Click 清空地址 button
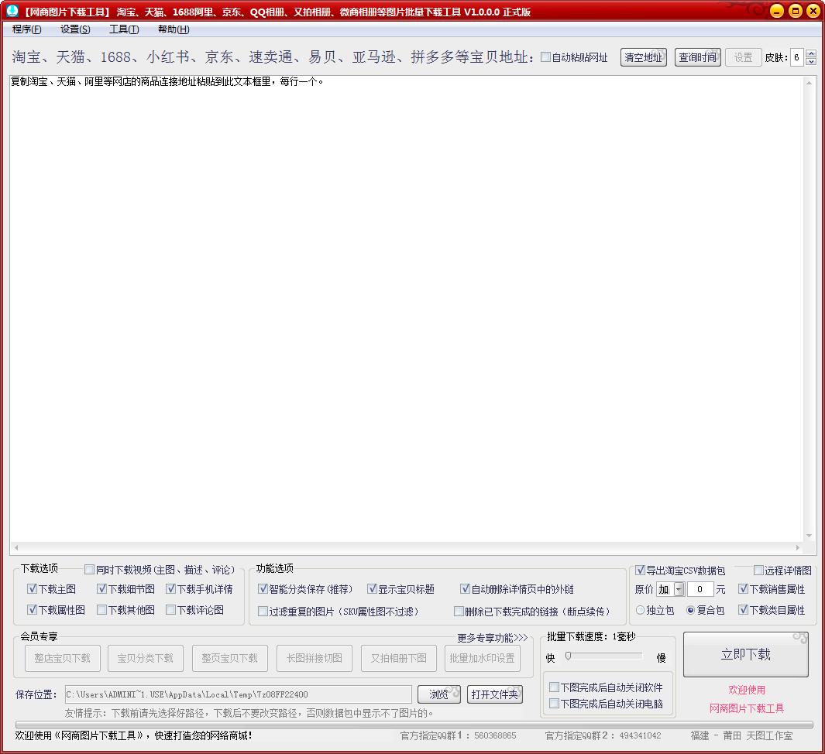This screenshot has width=825, height=754. [643, 57]
